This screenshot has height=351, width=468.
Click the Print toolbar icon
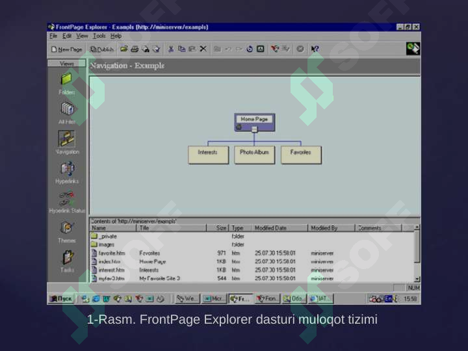pos(135,49)
